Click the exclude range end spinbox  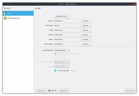(66, 58)
